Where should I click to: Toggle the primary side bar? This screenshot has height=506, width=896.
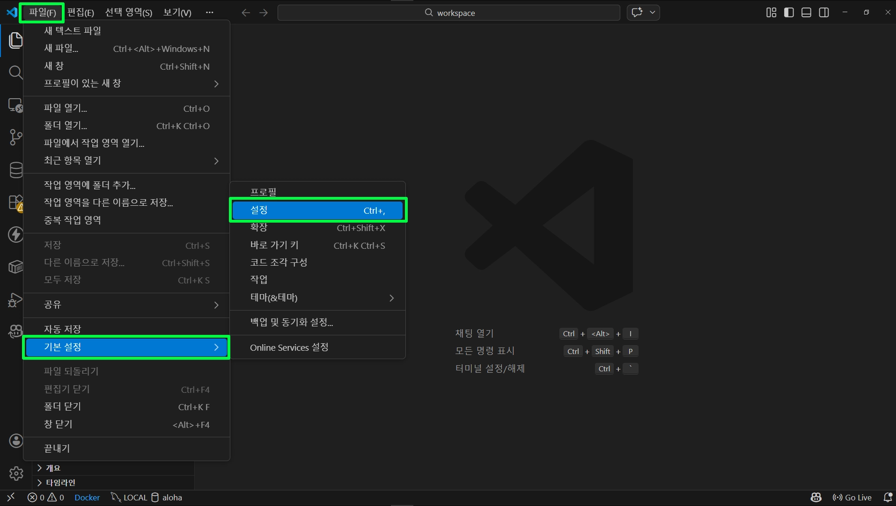(789, 13)
